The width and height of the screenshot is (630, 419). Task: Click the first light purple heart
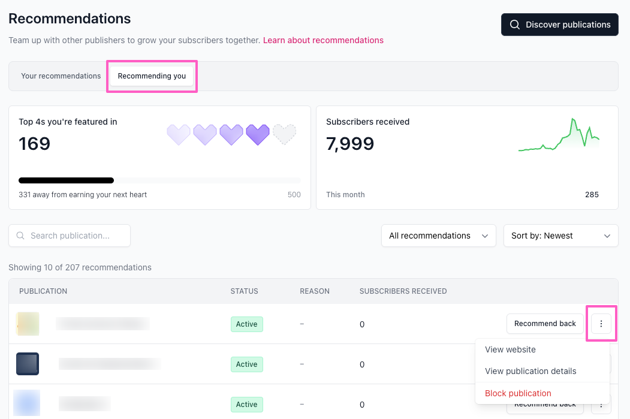(x=179, y=134)
